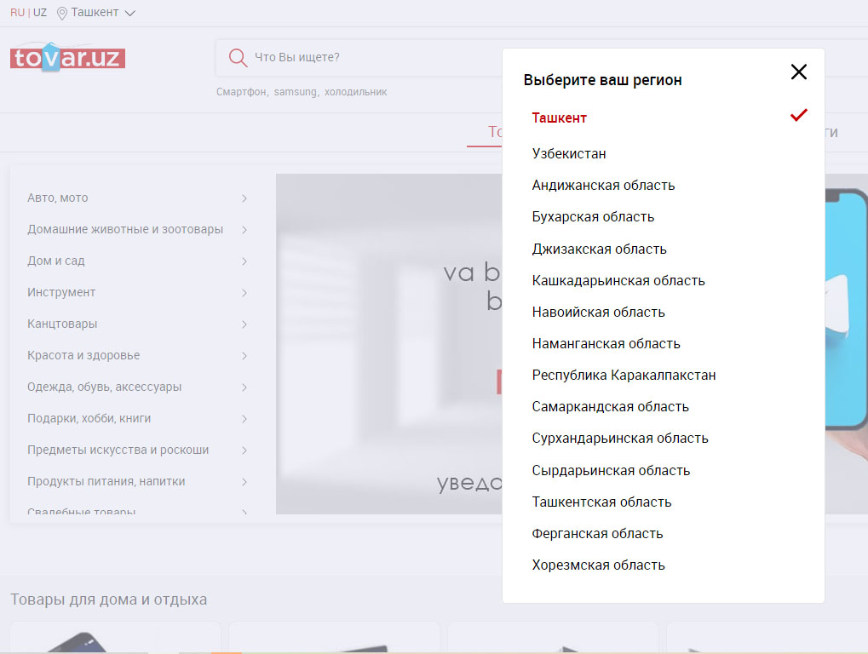Open the Инструмент category

pos(61,292)
